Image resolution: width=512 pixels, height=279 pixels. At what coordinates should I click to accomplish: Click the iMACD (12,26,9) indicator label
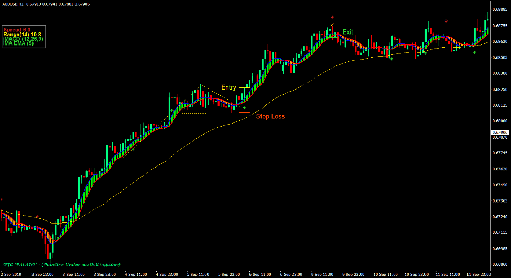click(x=23, y=39)
